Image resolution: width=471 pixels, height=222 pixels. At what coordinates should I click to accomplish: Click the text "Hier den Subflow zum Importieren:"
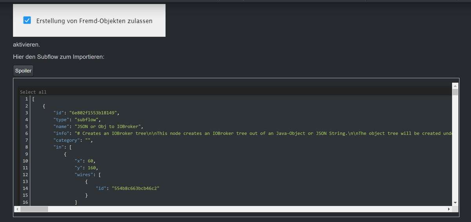(58, 57)
